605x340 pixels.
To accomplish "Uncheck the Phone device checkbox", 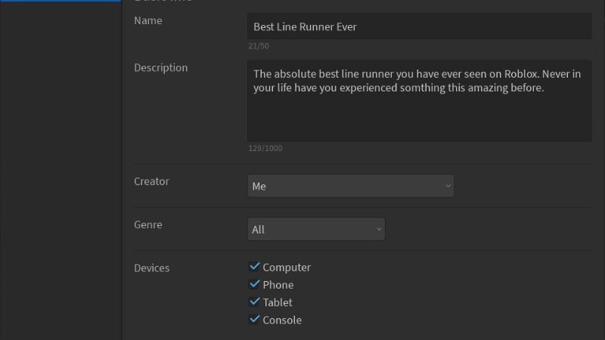I will (254, 285).
